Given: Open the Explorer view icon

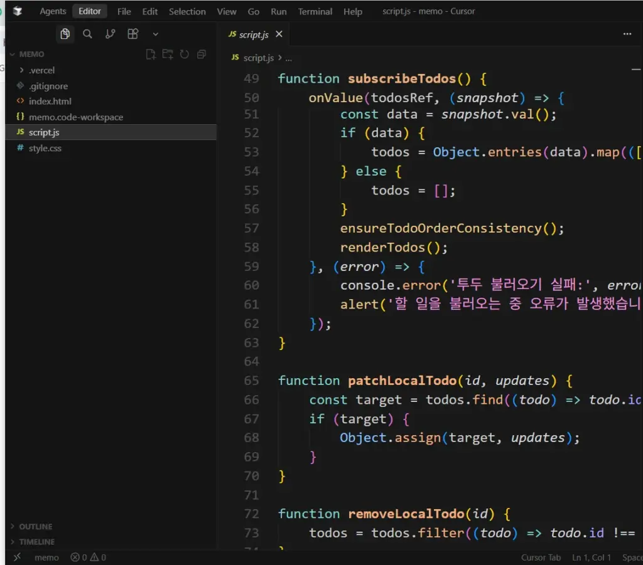Looking at the screenshot, I should point(65,34).
